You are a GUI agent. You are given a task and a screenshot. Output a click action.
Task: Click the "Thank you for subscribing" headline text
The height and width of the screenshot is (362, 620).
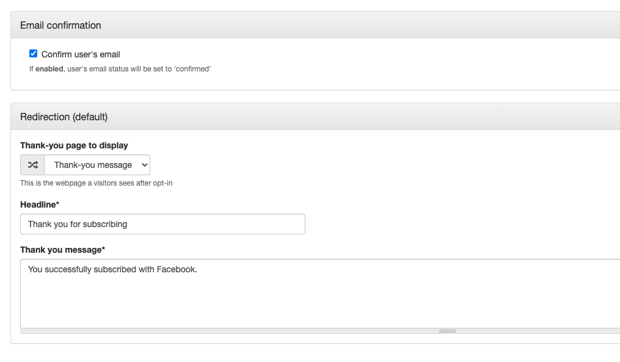click(x=78, y=225)
